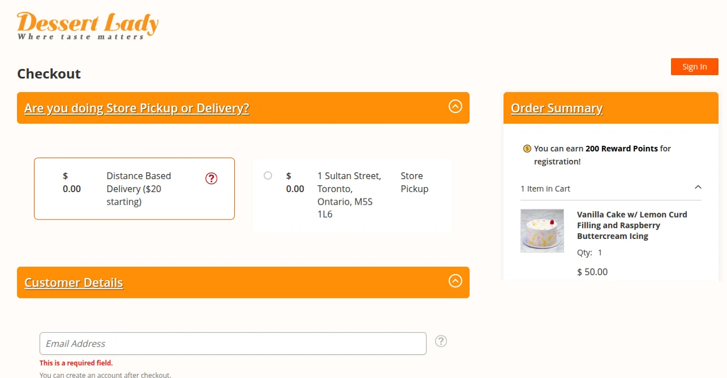Focus the Email Address input field
727x378 pixels.
(233, 344)
